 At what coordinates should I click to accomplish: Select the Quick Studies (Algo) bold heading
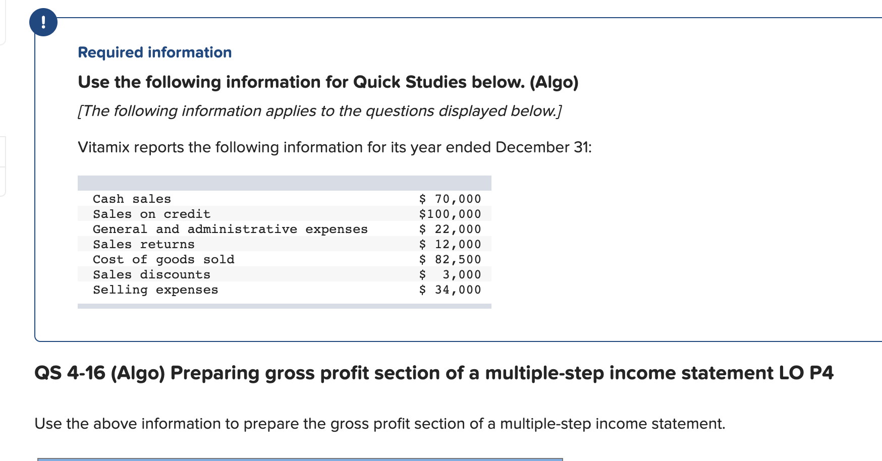point(328,82)
